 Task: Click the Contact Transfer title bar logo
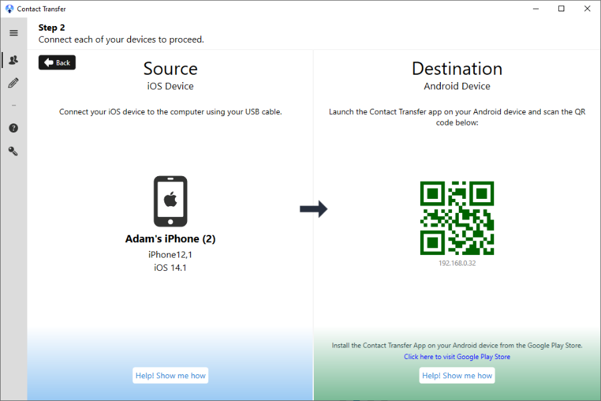pos(9,9)
